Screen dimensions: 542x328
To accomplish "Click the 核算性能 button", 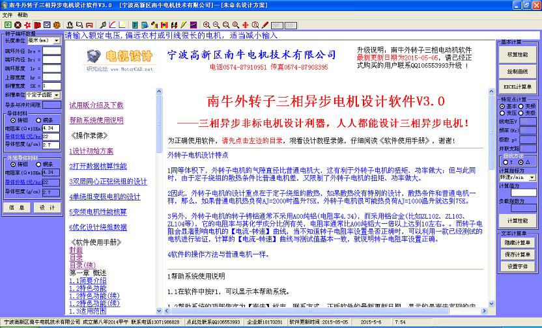I will [x=517, y=55].
